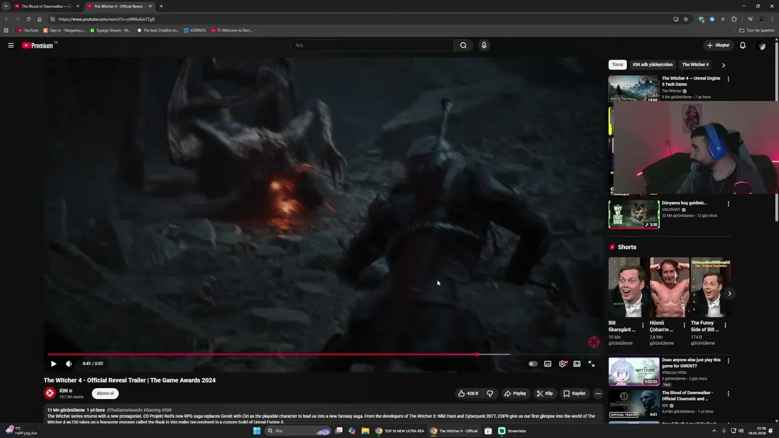Open Streamlabs from taskbar
The width and height of the screenshot is (779, 438).
512,431
